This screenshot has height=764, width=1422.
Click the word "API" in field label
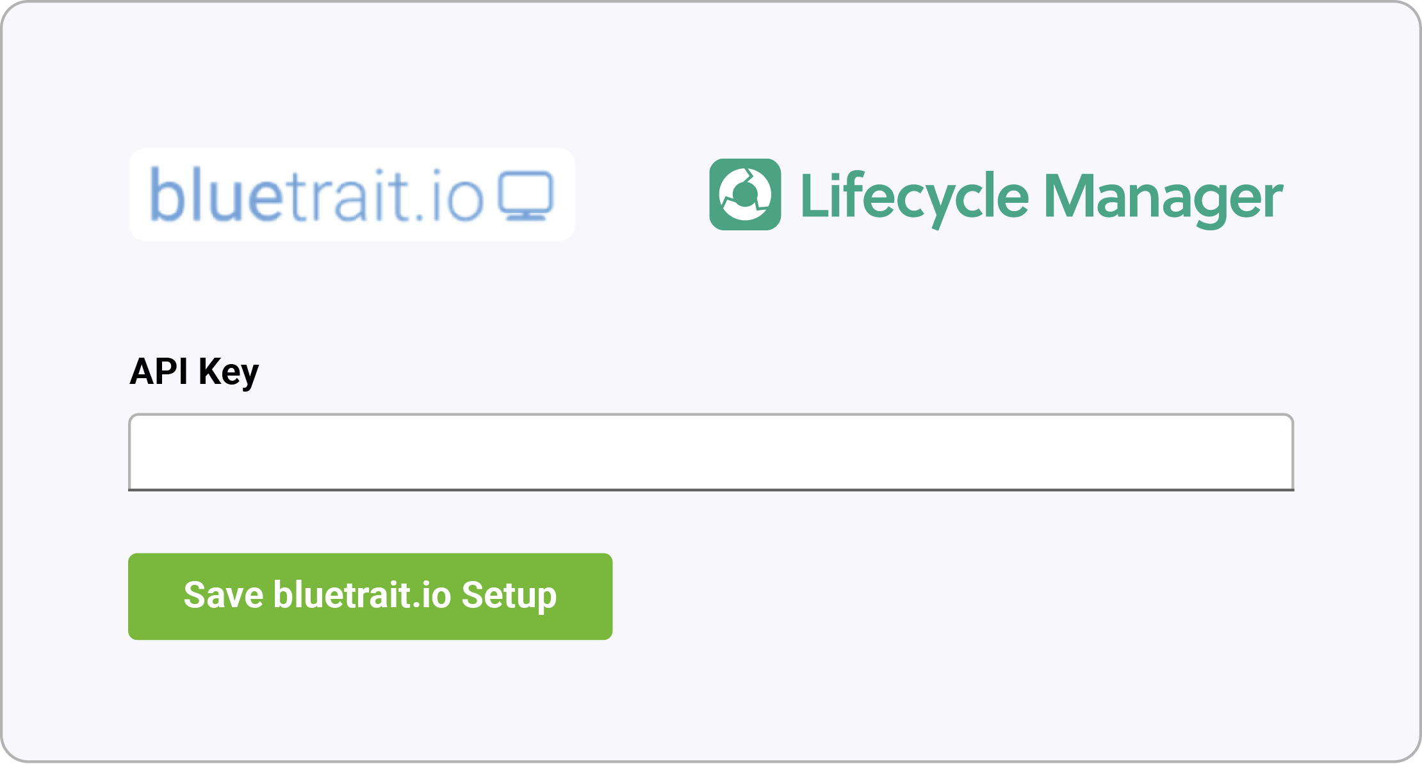(x=159, y=371)
